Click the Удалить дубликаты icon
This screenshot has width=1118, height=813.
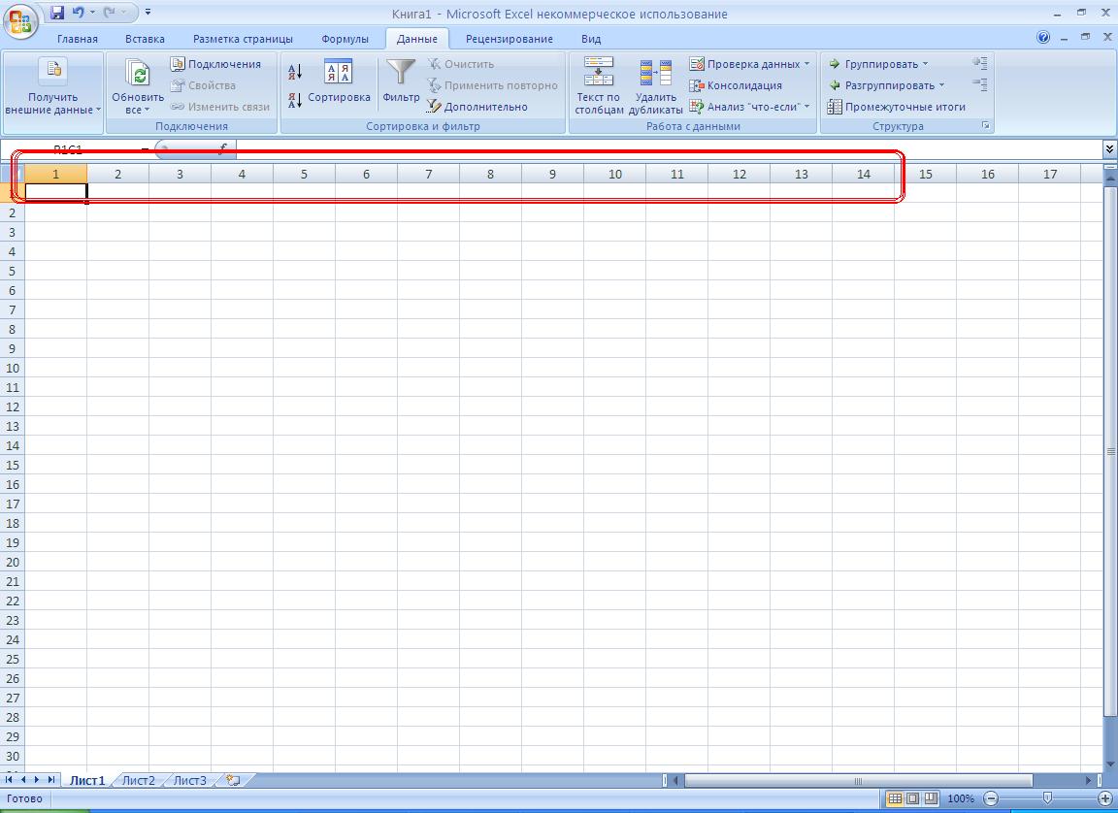[x=655, y=74]
